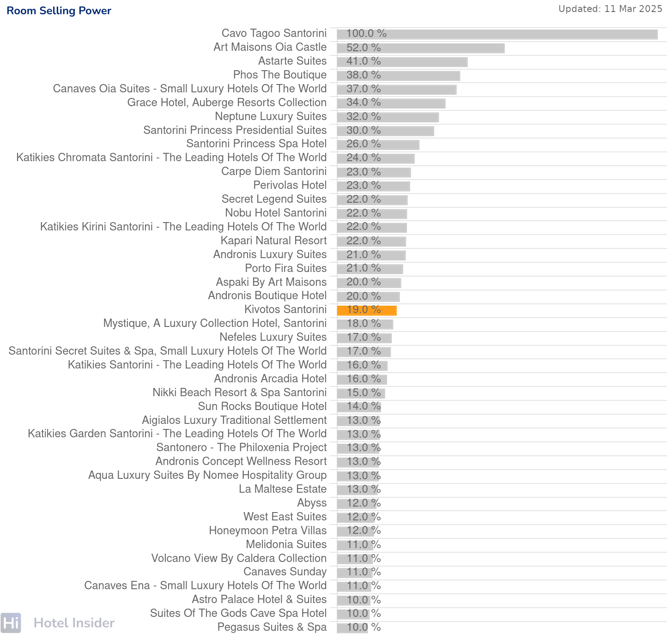Click the Hotel Insider Hi logo icon
The height and width of the screenshot is (634, 667).
click(x=11, y=623)
